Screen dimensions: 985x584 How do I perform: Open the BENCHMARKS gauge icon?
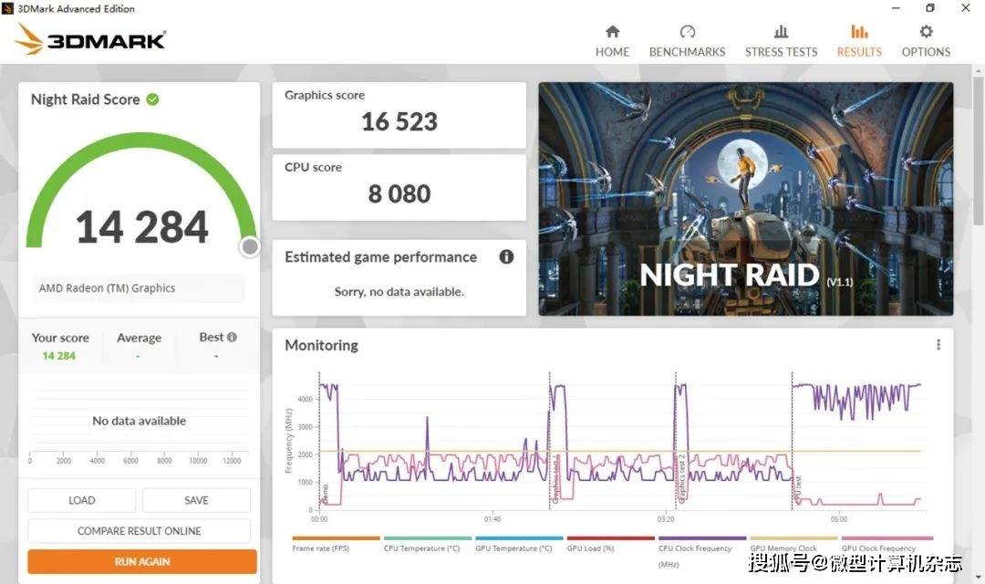coord(688,31)
